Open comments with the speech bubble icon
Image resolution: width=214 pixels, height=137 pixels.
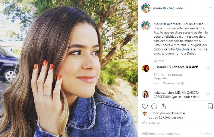[154, 106]
